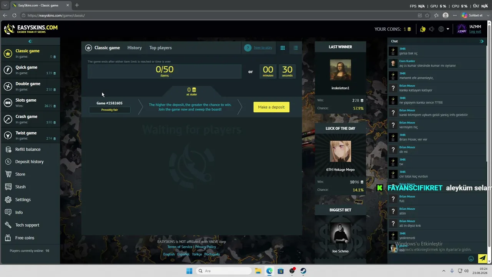This screenshot has width=492, height=277.
Task: Click Enes Kanter username in chat
Action: point(407,61)
